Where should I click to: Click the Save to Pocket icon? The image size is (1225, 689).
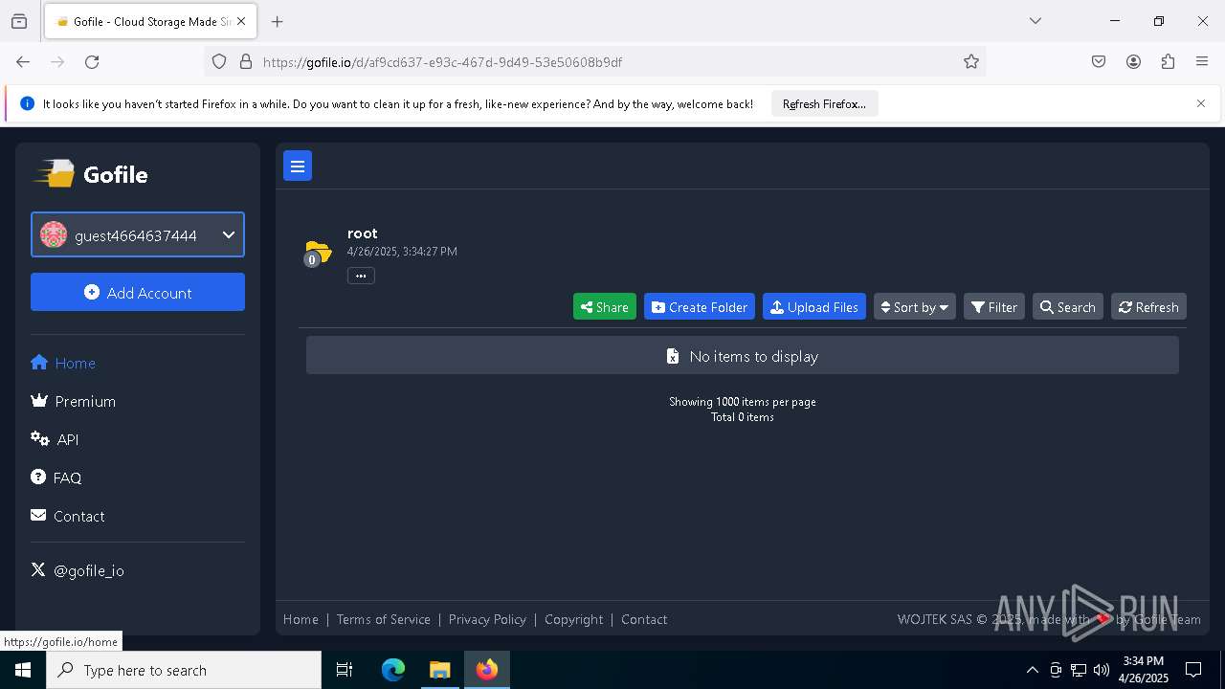click(x=1099, y=62)
